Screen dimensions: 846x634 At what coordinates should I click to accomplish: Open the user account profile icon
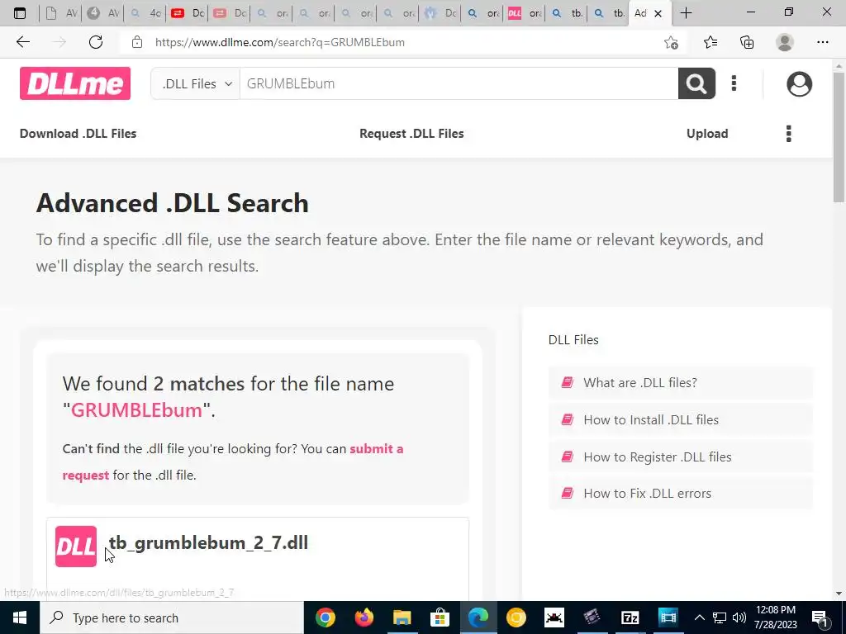coord(799,84)
